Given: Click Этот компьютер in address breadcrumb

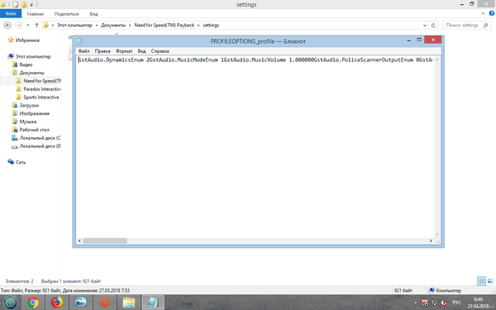Looking at the screenshot, I should [74, 26].
